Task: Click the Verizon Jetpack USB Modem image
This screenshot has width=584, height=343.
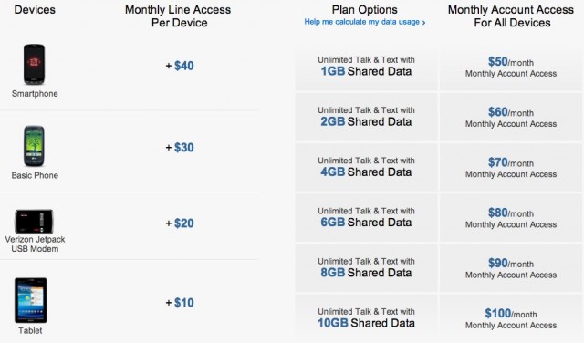Action: click(34, 222)
